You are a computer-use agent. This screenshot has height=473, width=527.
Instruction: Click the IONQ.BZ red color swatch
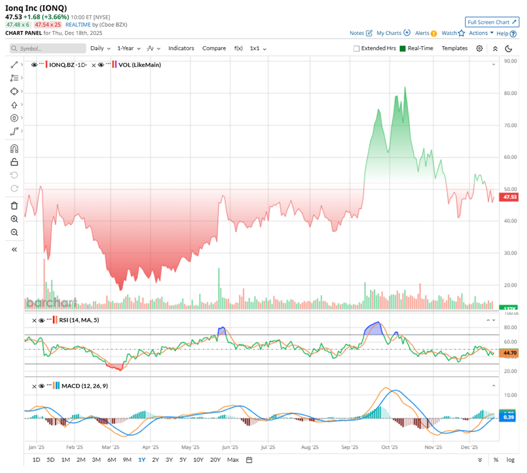tap(46, 64)
